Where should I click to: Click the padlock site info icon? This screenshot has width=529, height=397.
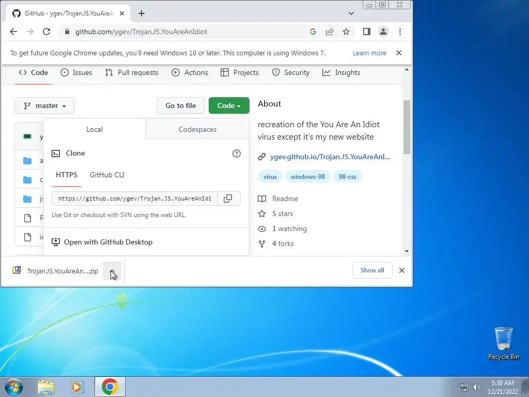click(67, 32)
